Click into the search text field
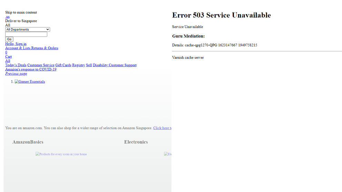This screenshot has height=192, width=342. pos(26,34)
